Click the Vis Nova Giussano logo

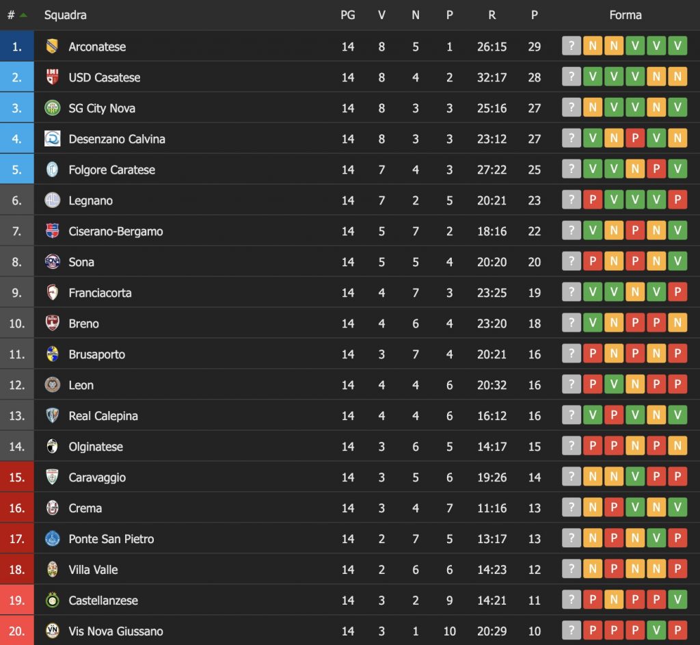(52, 631)
